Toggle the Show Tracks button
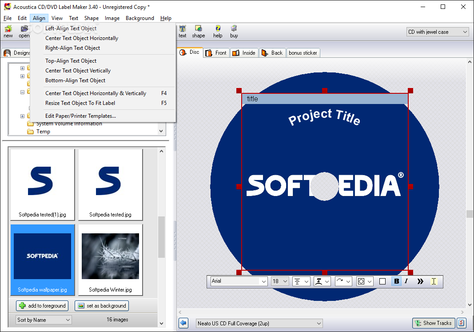This screenshot has width=474, height=332. (434, 323)
